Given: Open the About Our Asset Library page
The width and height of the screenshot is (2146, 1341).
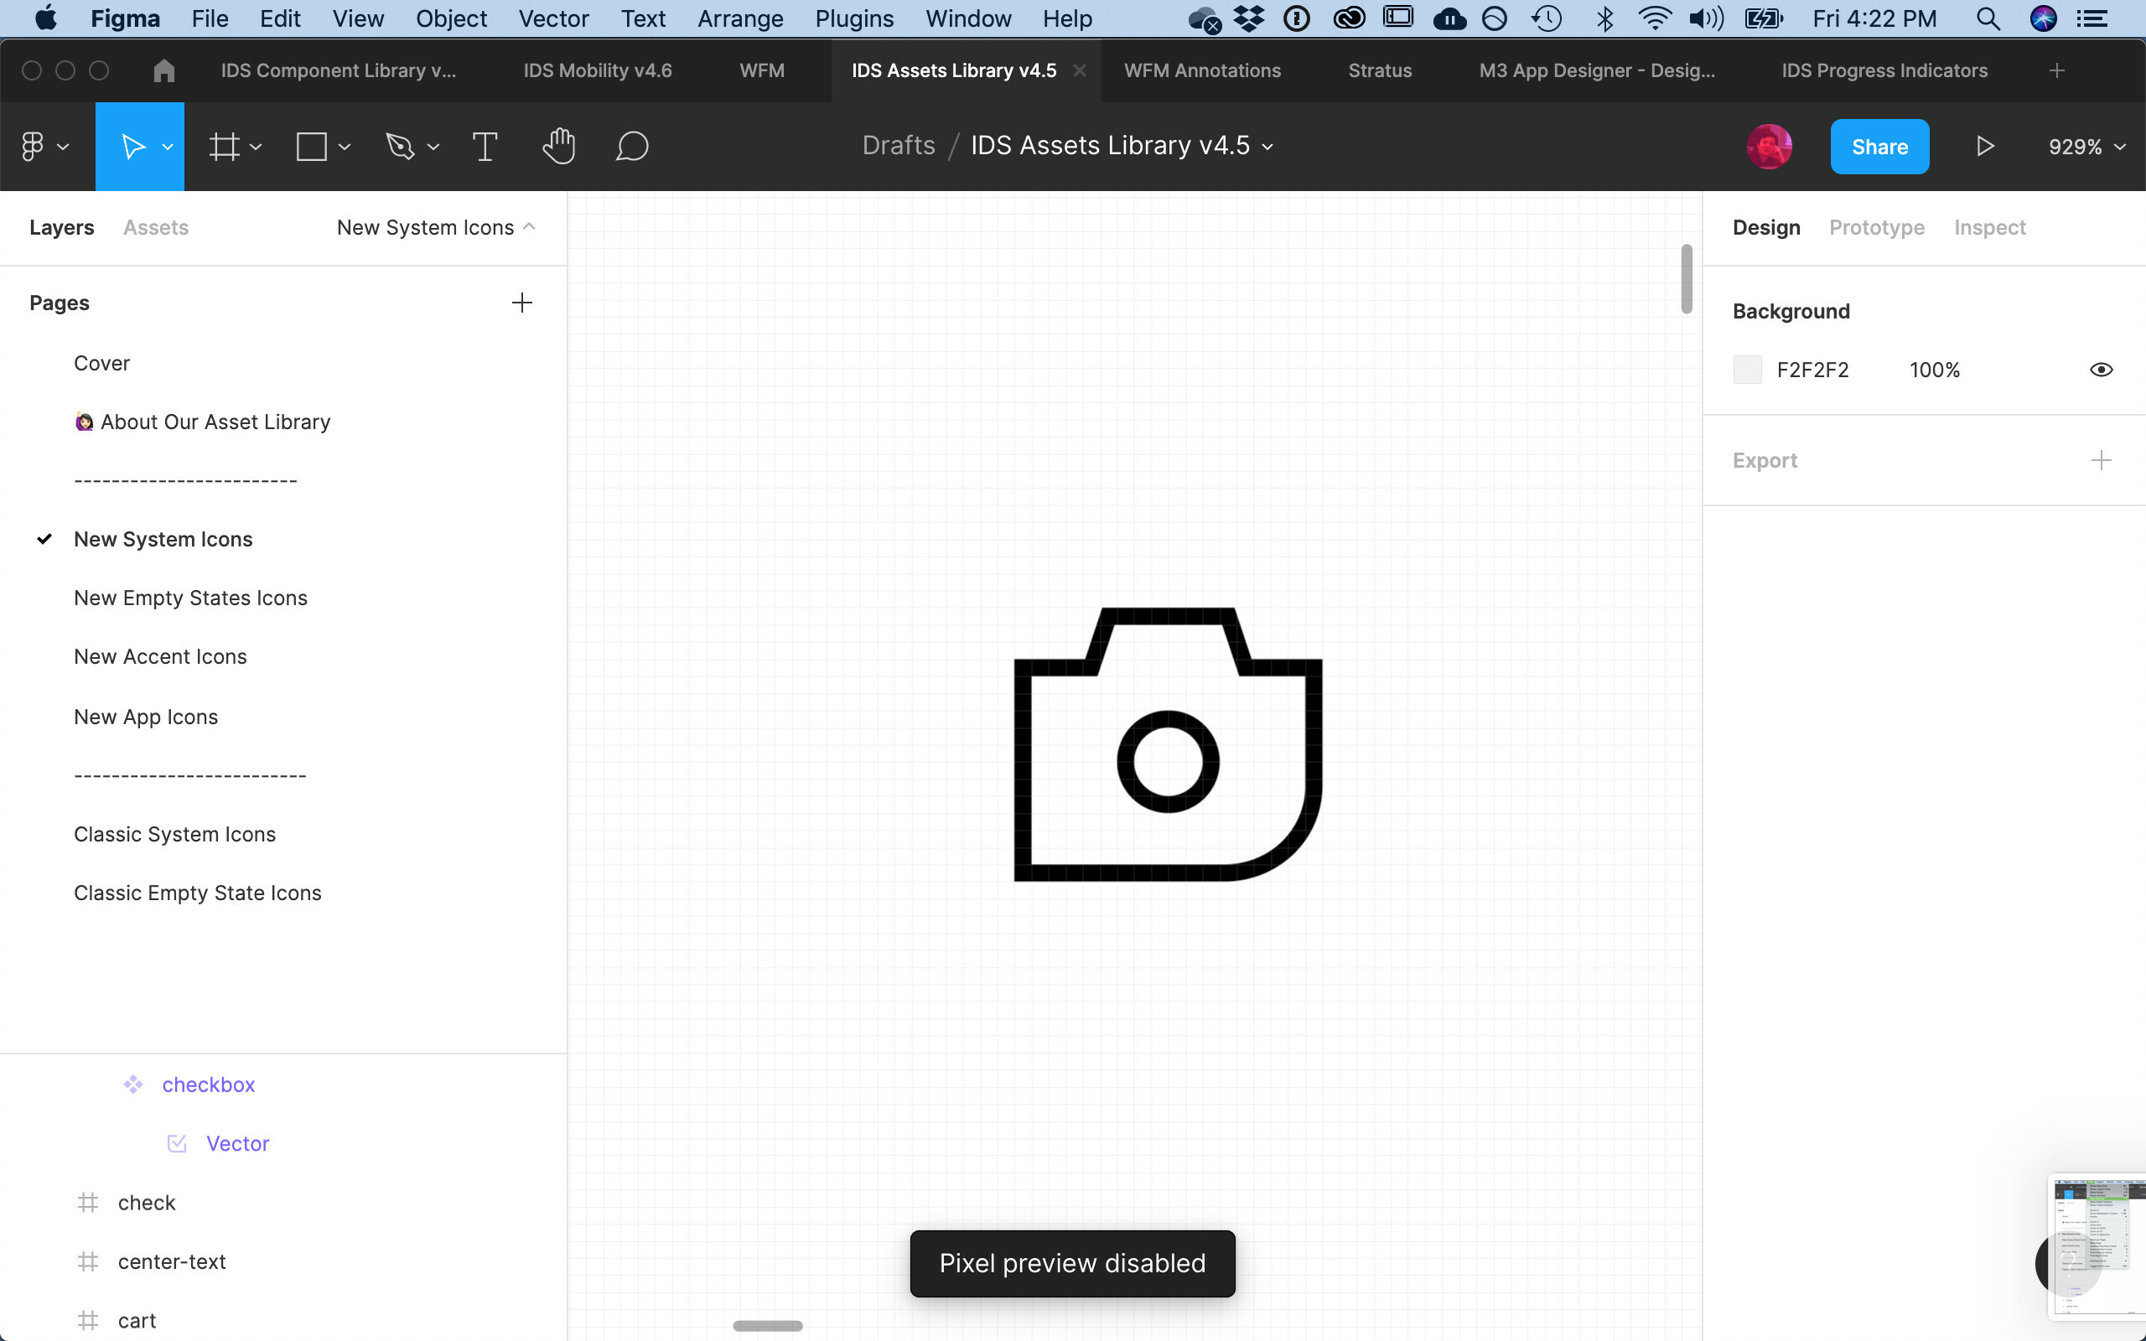Looking at the screenshot, I should click(x=202, y=422).
